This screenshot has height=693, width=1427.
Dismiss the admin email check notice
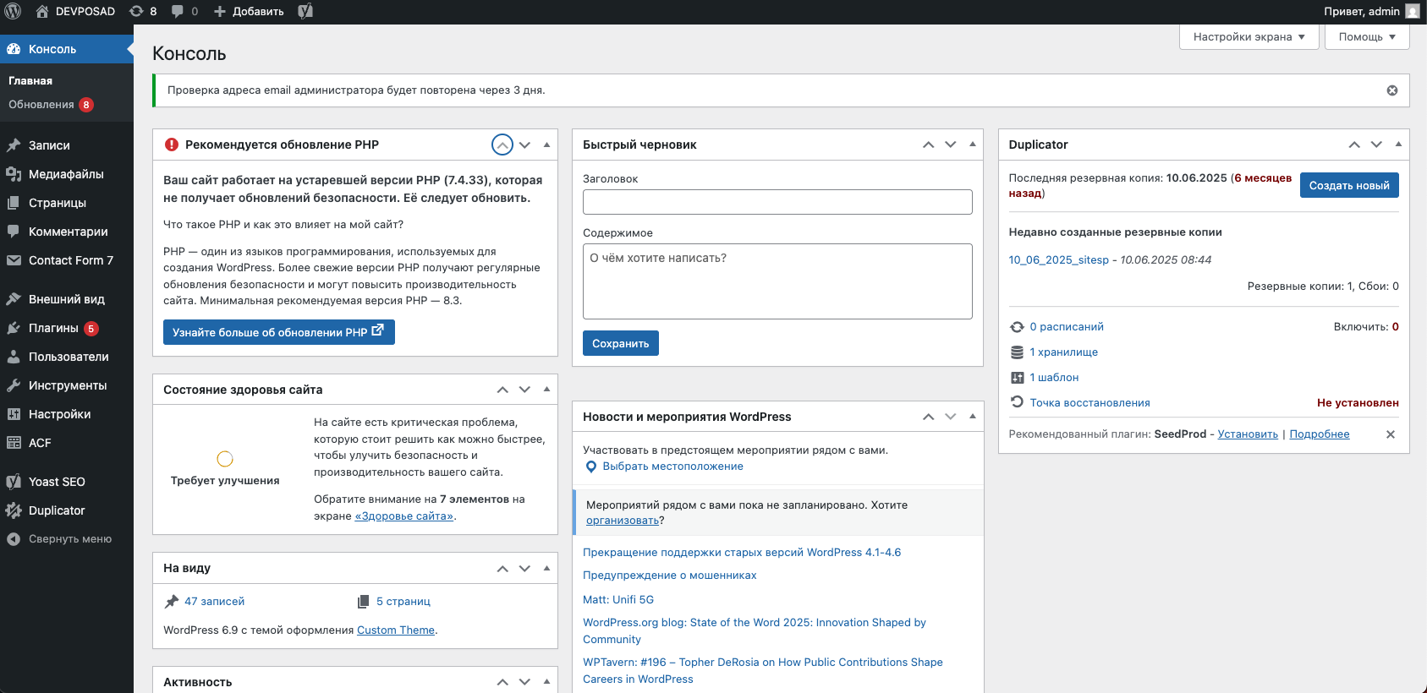pyautogui.click(x=1392, y=90)
